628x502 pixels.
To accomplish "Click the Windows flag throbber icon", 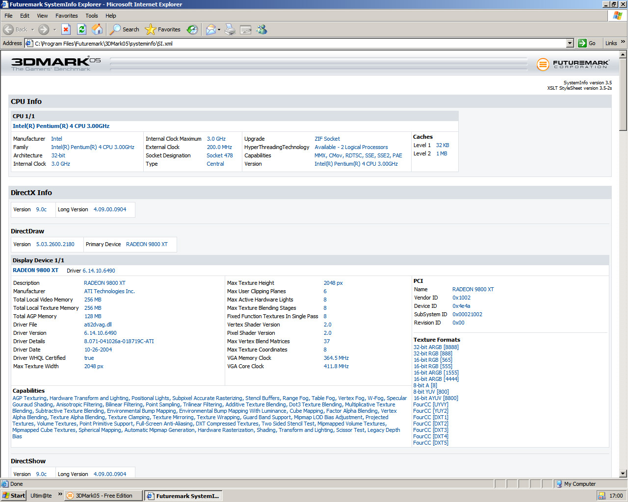I will coord(617,16).
